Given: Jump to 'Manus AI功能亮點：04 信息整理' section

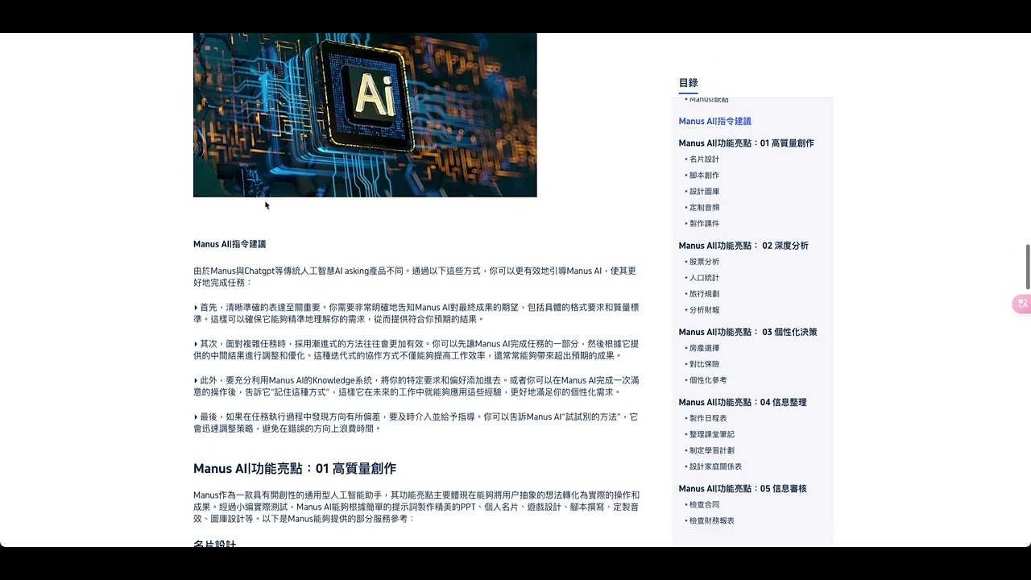Looking at the screenshot, I should coord(742,402).
